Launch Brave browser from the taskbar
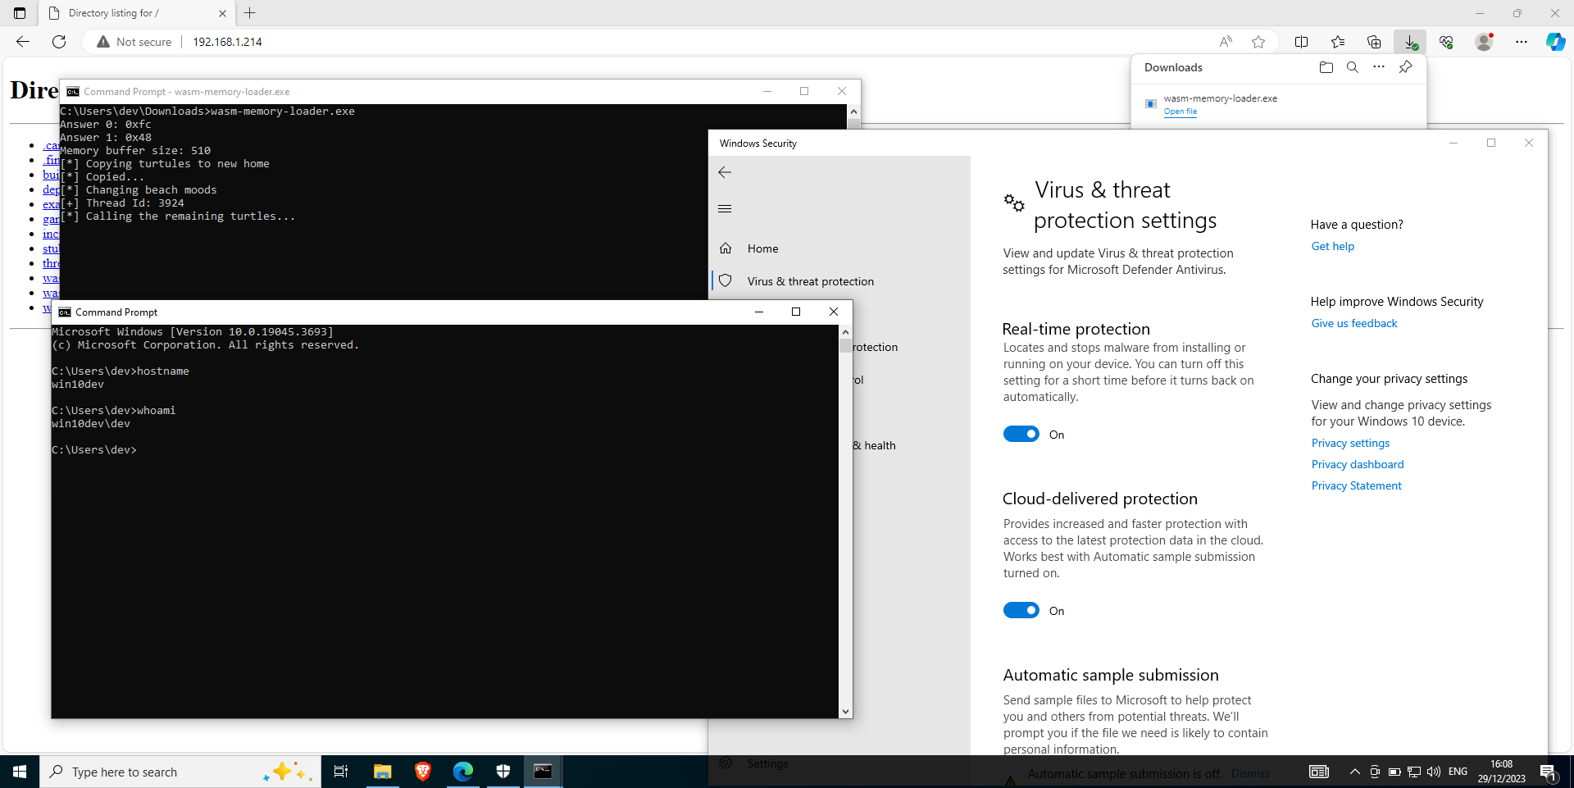The height and width of the screenshot is (788, 1574). click(422, 771)
